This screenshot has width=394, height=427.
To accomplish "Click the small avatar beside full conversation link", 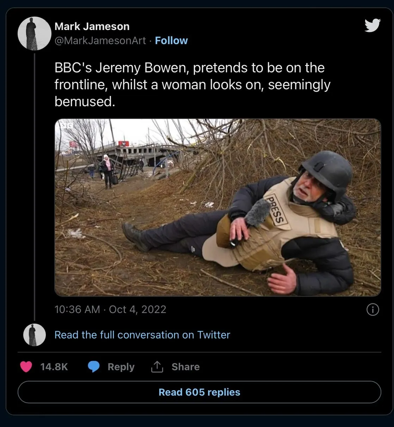I will (35, 335).
